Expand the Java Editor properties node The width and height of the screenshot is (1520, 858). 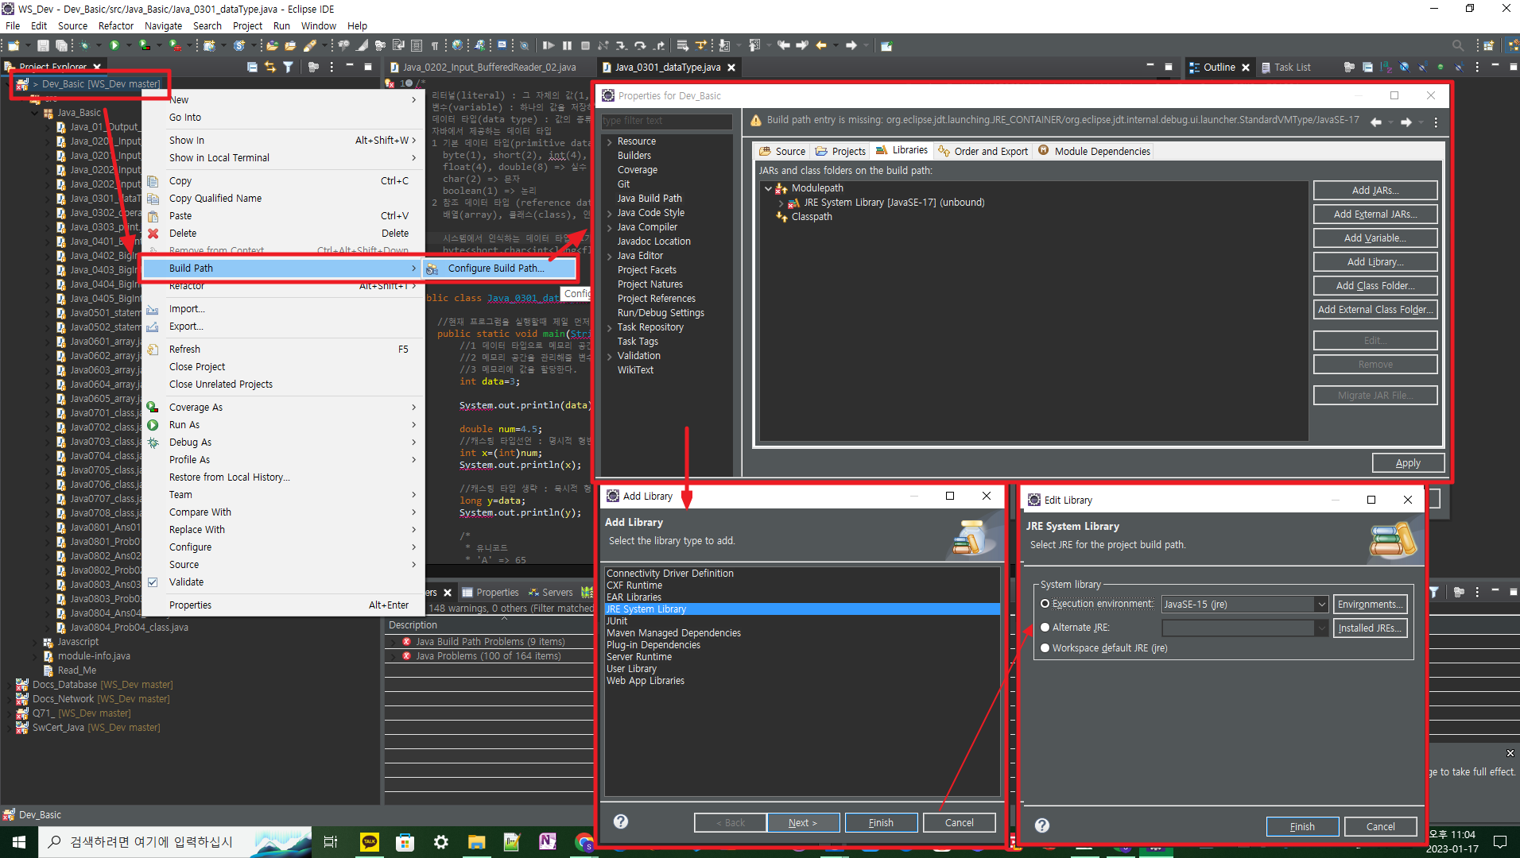[x=610, y=256]
